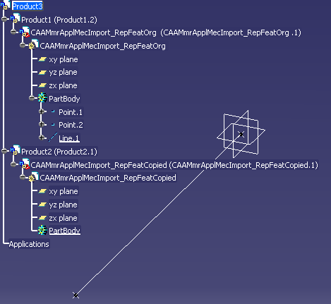This screenshot has width=331, height=304.
Task: Expand the Line.1 node
Action: point(42,138)
